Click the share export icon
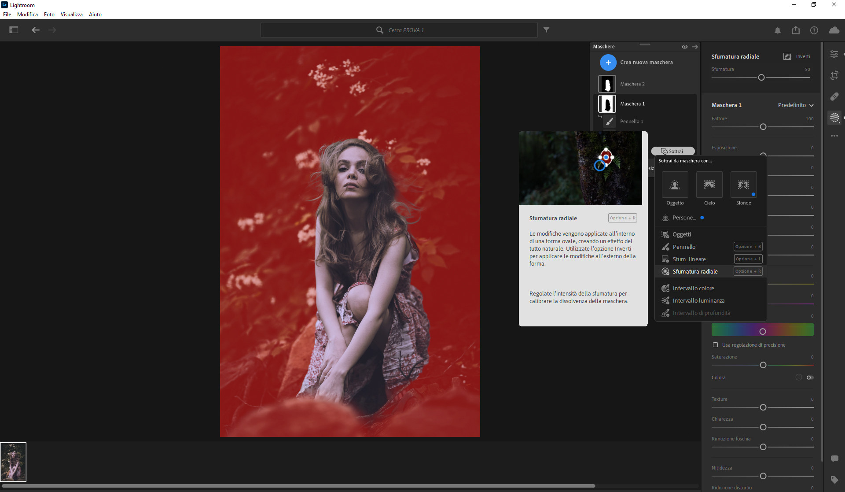 point(796,30)
